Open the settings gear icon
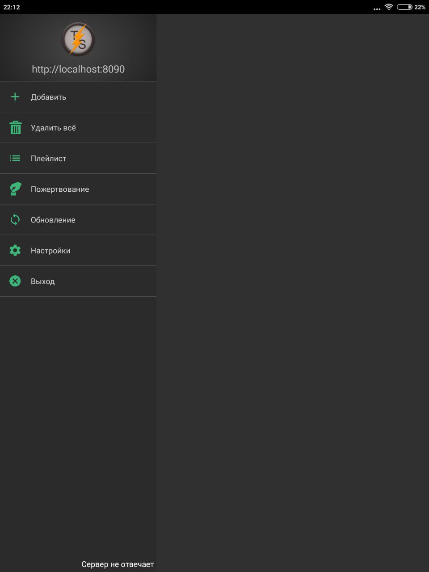 [x=15, y=250]
